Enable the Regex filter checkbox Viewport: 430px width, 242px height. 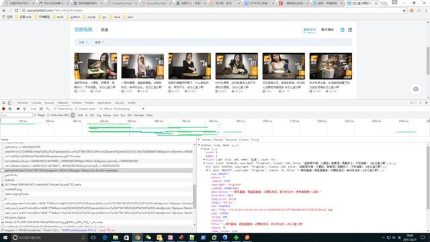[35, 115]
